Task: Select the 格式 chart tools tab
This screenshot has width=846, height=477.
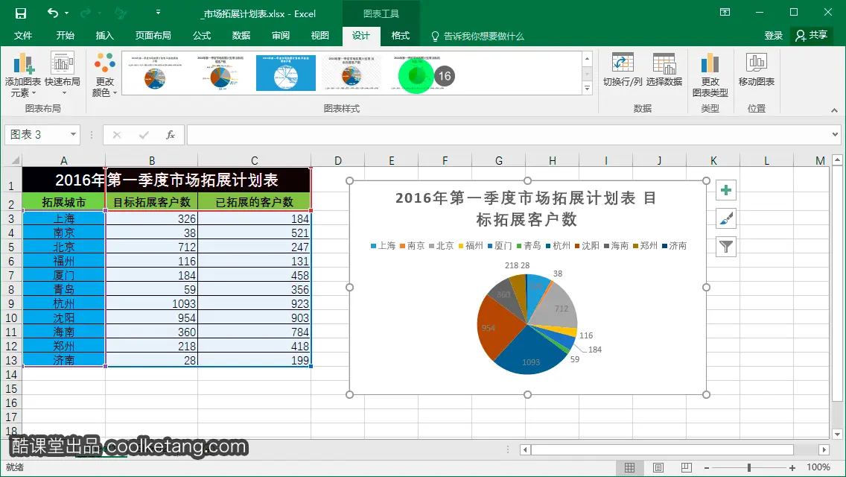Action: 401,36
